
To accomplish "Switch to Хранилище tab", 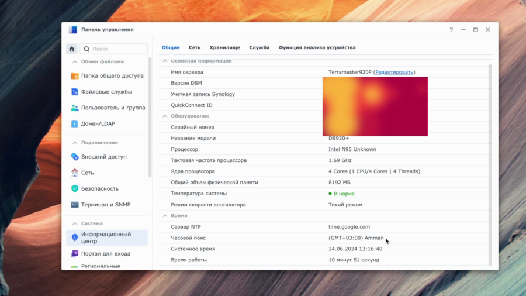I will tap(225, 47).
